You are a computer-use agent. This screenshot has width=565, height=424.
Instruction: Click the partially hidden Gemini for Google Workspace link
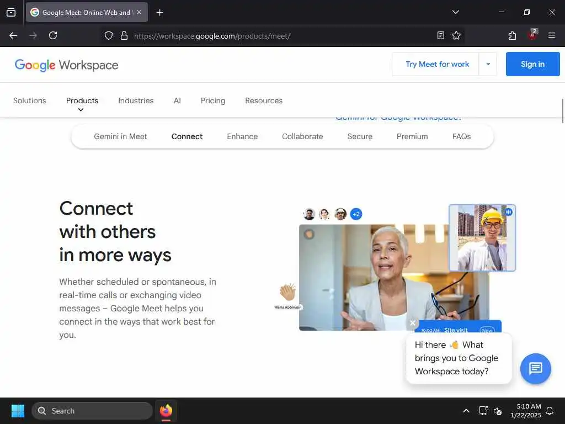point(398,119)
